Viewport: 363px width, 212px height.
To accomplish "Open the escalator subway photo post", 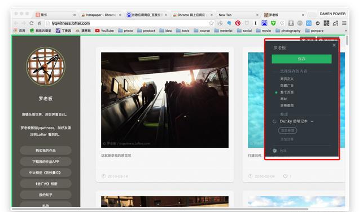I will click(x=165, y=100).
